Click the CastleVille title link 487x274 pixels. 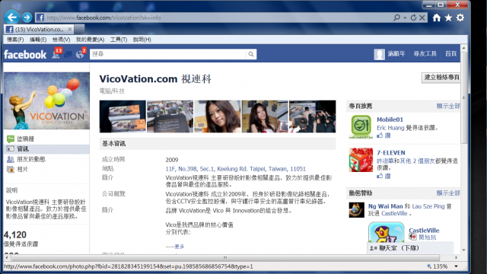point(424,231)
